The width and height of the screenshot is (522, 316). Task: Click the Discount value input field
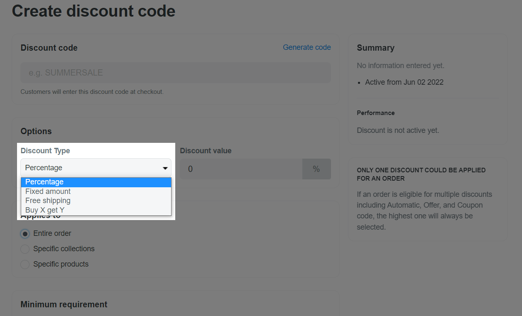(241, 169)
